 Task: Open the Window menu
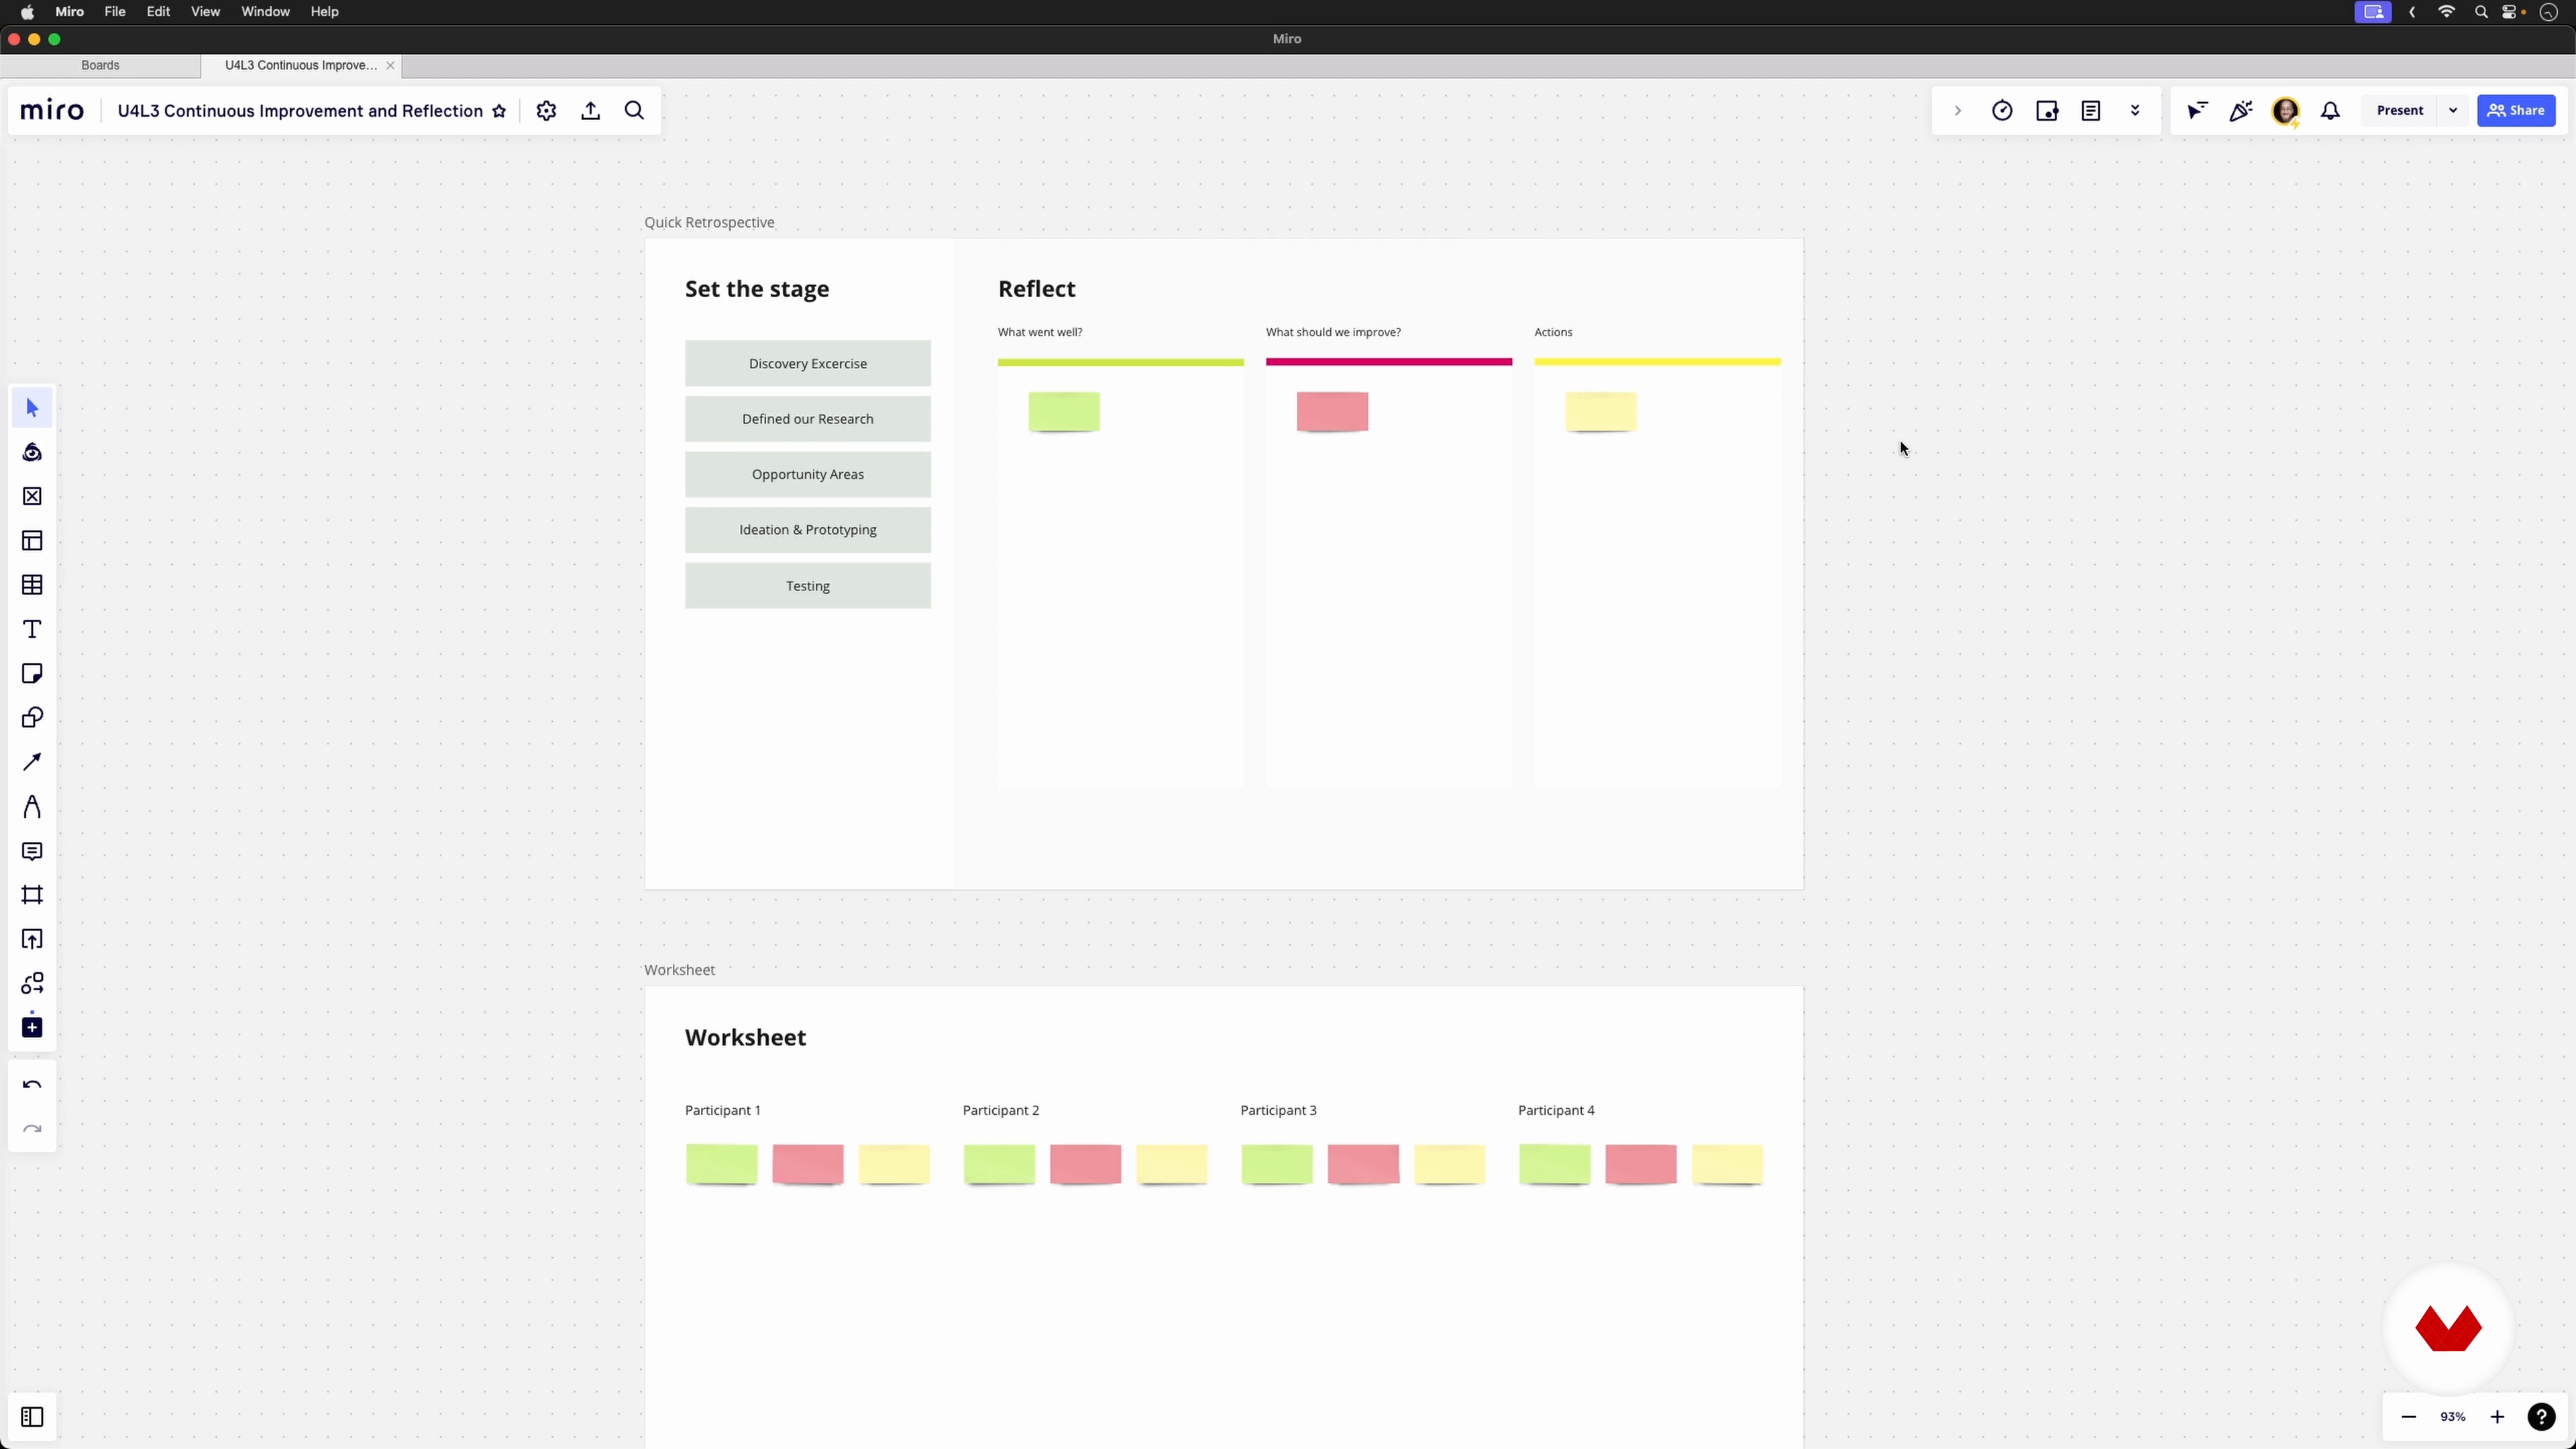click(x=265, y=12)
